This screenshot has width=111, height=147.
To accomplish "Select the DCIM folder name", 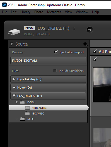I will pos(31,102).
